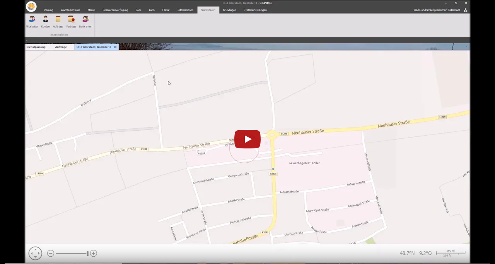The height and width of the screenshot is (264, 495).
Task: Click the map zoom slider handle
Action: 88,254
